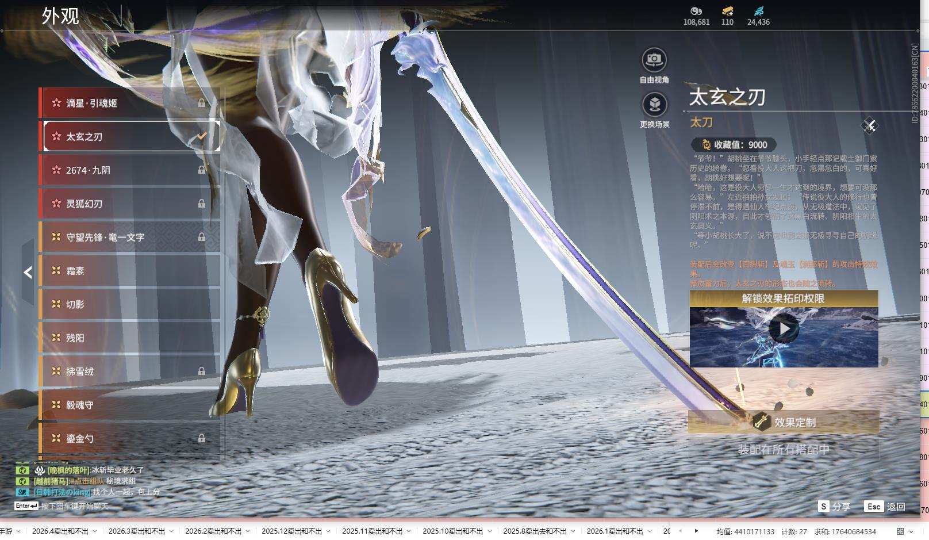
Task: Click the gold bar currency icon
Action: tap(727, 11)
